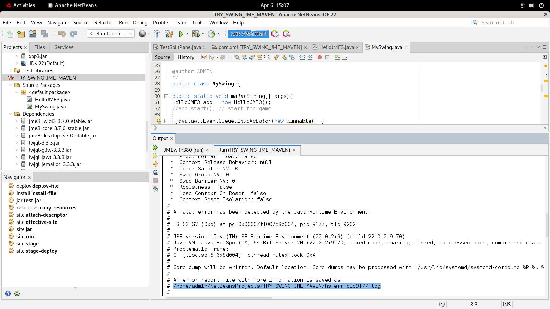Open Run Project dropdown arrow
The width and height of the screenshot is (550, 309).
click(187, 34)
